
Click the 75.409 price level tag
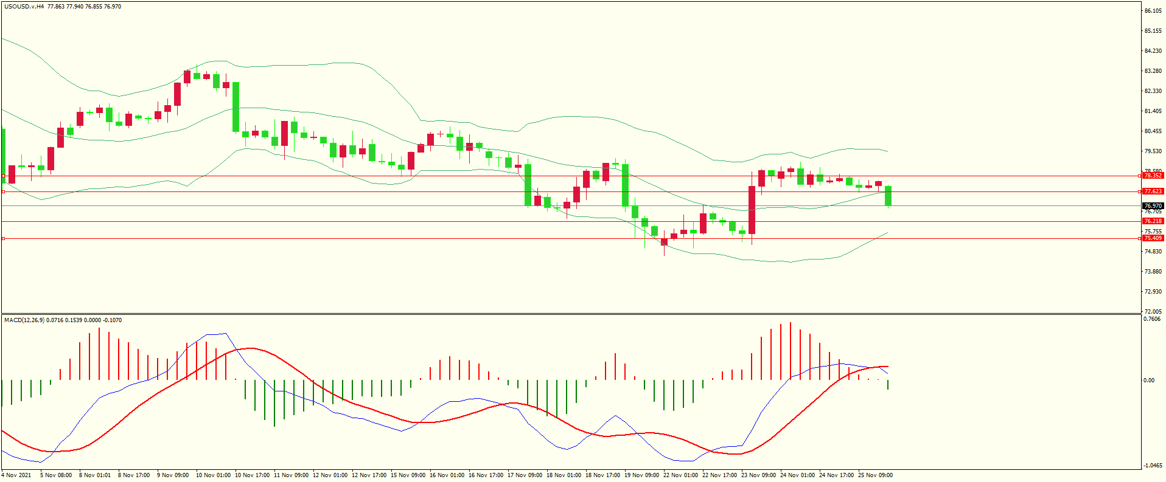point(1153,238)
